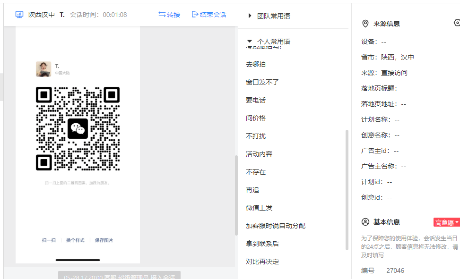Select the 对比再决定 quick phrase

tap(262, 262)
